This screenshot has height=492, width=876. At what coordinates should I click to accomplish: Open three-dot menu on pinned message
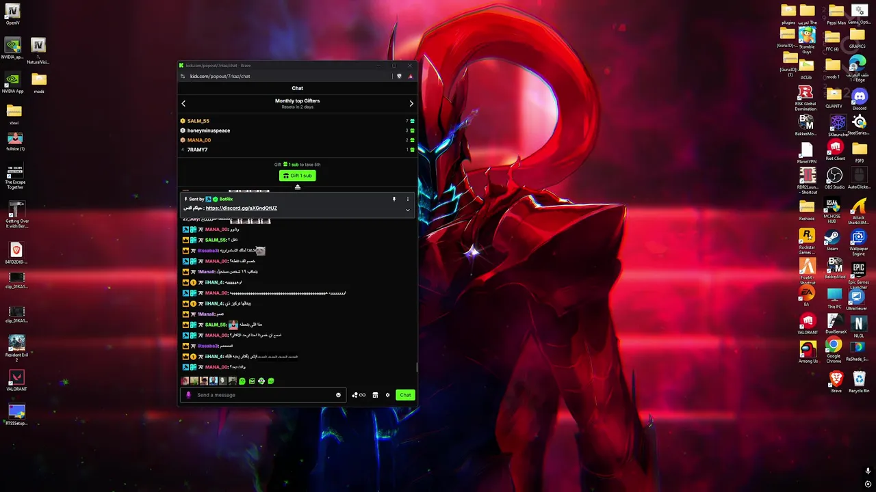pos(407,200)
